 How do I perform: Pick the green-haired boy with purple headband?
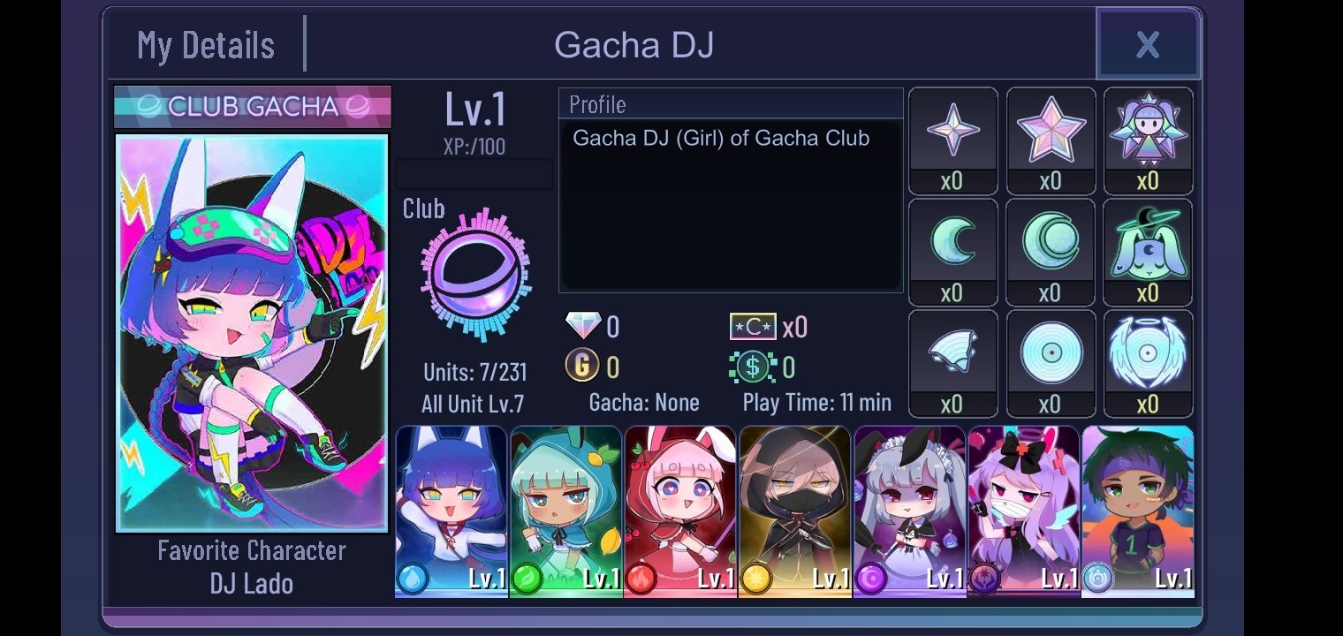coord(1138,511)
